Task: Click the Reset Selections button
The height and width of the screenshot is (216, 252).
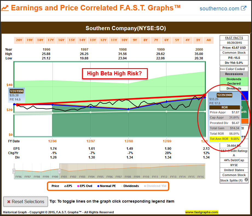Action: 25,201
